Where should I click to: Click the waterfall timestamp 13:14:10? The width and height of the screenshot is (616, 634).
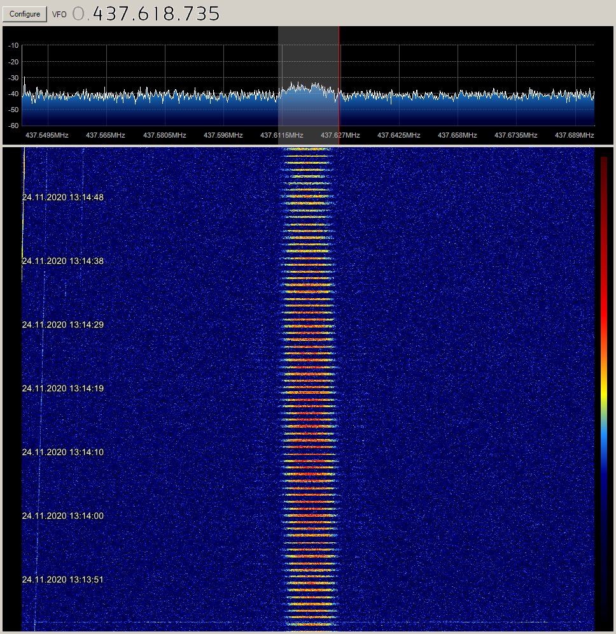tap(62, 452)
